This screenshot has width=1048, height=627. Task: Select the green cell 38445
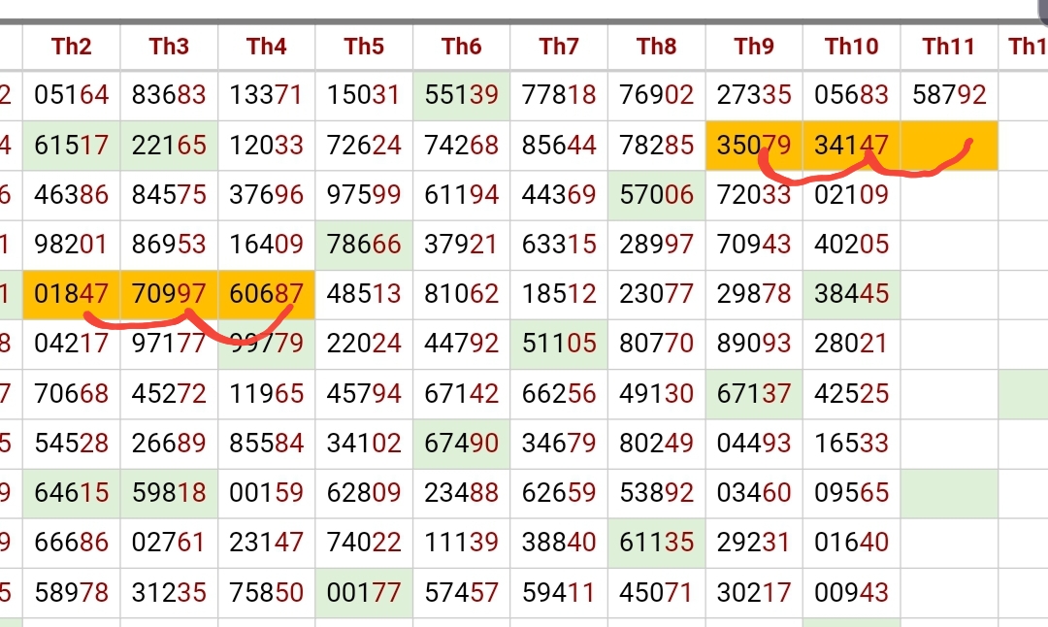851,293
